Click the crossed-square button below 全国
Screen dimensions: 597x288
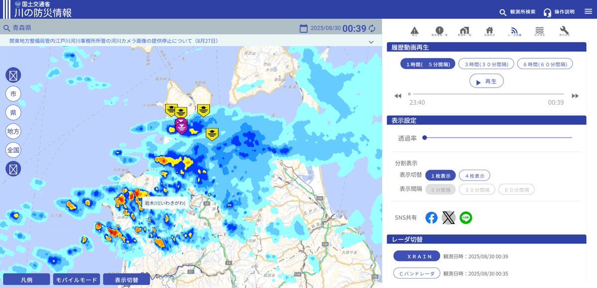[13, 169]
